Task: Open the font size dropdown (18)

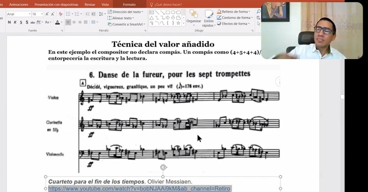Action: (42, 14)
